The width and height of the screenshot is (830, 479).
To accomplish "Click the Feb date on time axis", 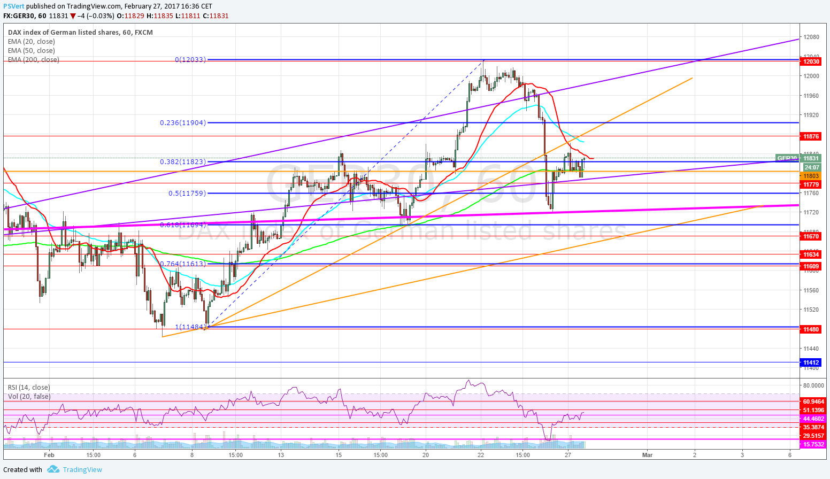I will 49,455.
